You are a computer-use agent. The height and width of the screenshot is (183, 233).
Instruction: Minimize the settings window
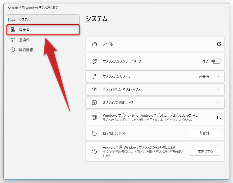[200, 7]
